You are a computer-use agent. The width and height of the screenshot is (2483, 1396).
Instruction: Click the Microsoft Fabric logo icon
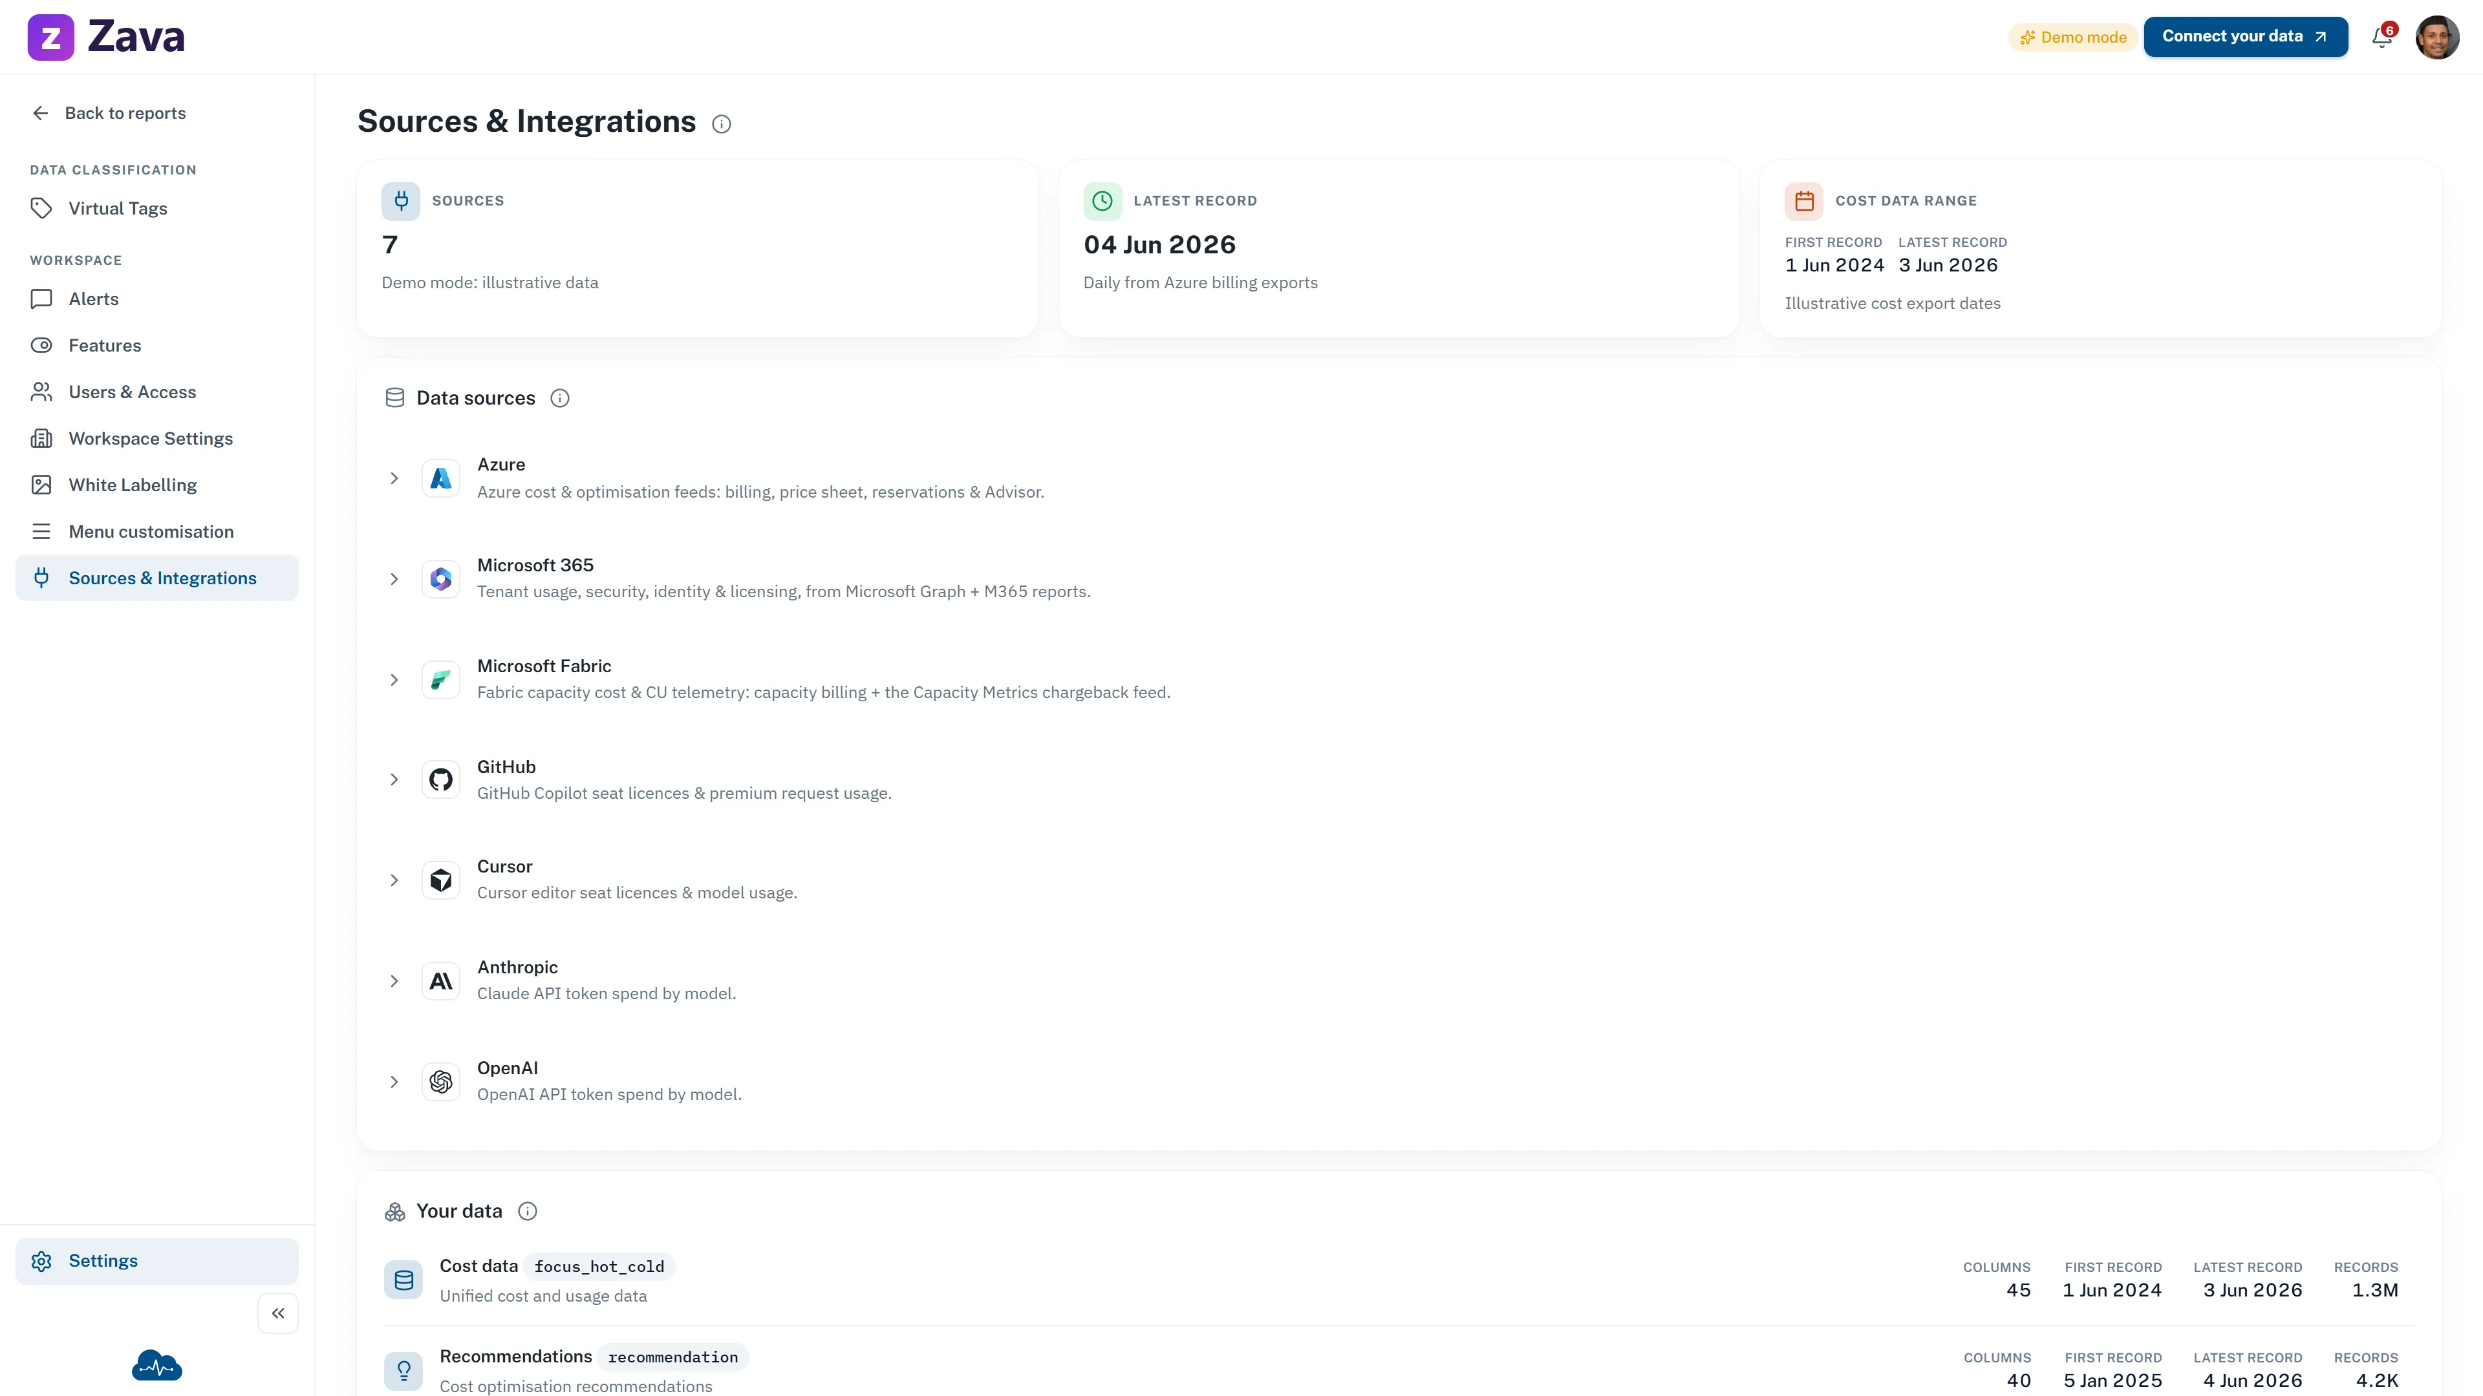point(440,679)
